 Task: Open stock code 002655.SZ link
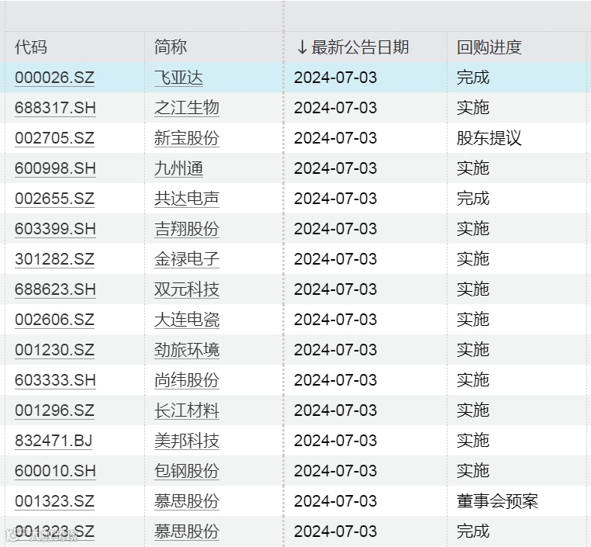(54, 199)
